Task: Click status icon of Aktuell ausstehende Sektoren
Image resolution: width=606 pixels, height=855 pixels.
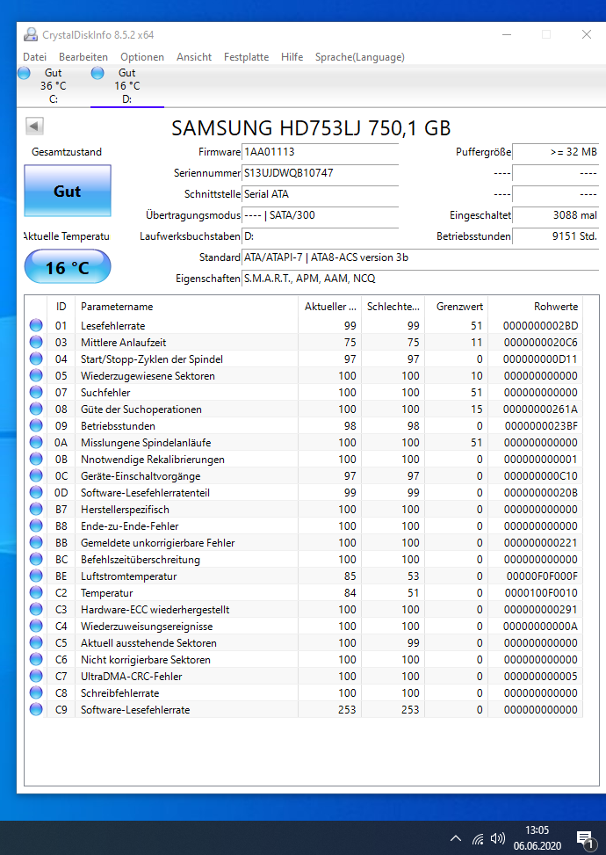Action: point(36,642)
